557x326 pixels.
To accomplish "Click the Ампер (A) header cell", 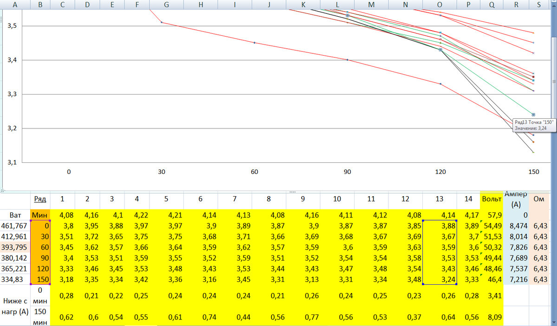I will (x=516, y=199).
